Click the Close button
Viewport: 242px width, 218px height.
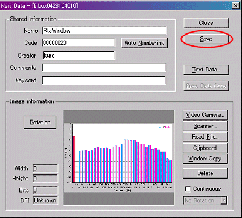(x=206, y=23)
